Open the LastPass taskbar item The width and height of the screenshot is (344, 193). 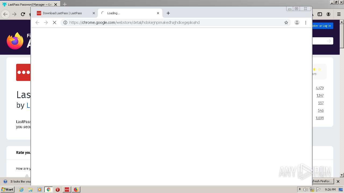67,190
